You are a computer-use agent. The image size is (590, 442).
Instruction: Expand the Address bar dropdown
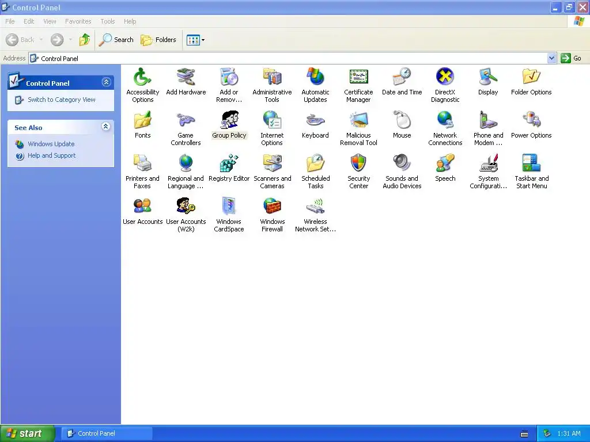(x=551, y=58)
